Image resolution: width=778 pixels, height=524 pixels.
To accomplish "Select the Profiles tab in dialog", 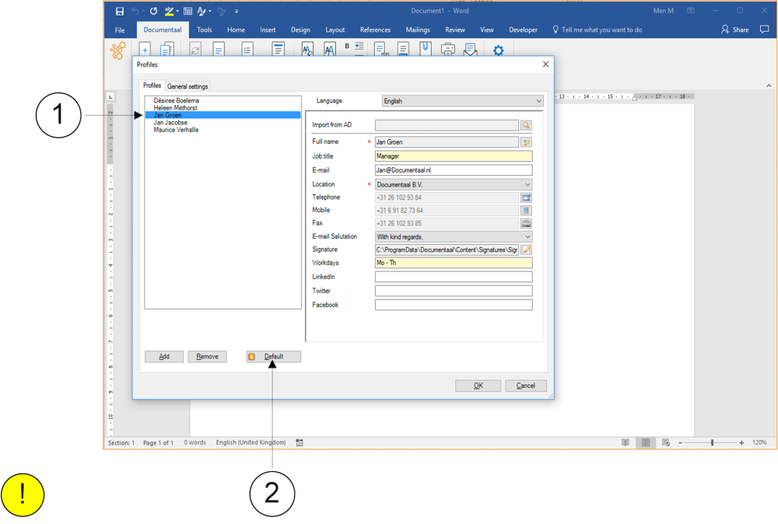I will click(x=152, y=86).
